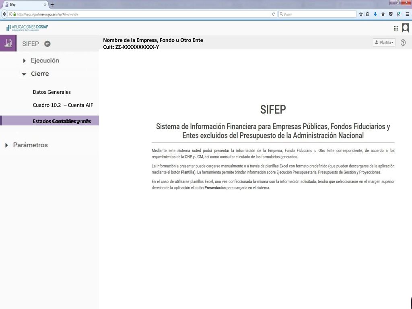Click the Buscar search field
Image resolution: width=412 pixels, height=309 pixels.
(317, 14)
